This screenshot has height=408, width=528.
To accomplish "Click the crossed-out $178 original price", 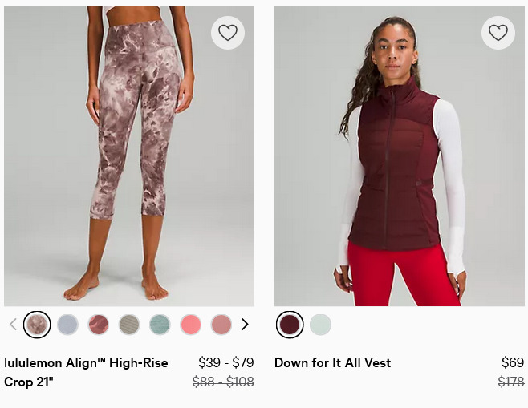I will coord(511,382).
